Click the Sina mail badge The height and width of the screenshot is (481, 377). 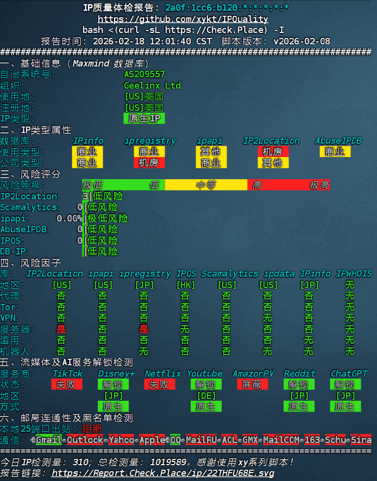pos(361,440)
